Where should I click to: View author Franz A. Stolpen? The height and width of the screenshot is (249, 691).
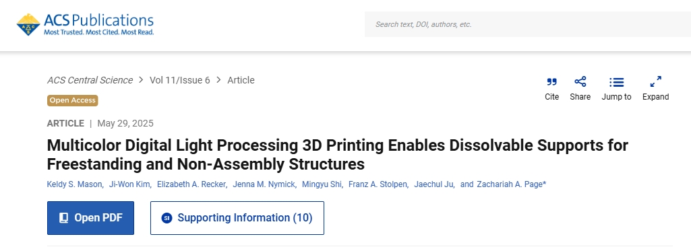tap(378, 184)
